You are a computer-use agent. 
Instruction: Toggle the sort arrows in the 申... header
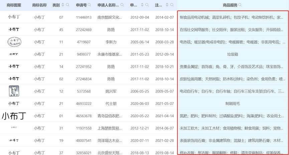(142, 5)
